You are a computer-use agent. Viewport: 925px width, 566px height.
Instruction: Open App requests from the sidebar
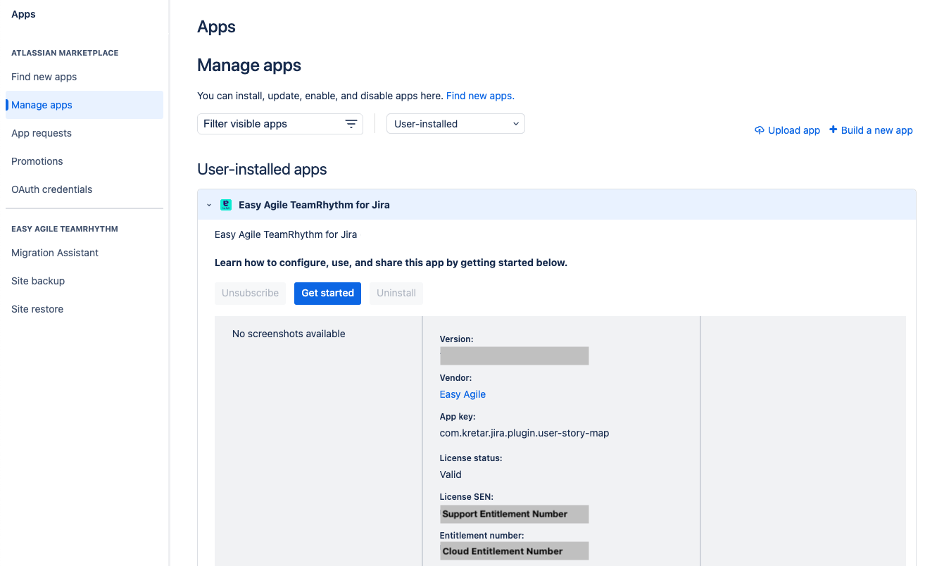[x=41, y=133]
